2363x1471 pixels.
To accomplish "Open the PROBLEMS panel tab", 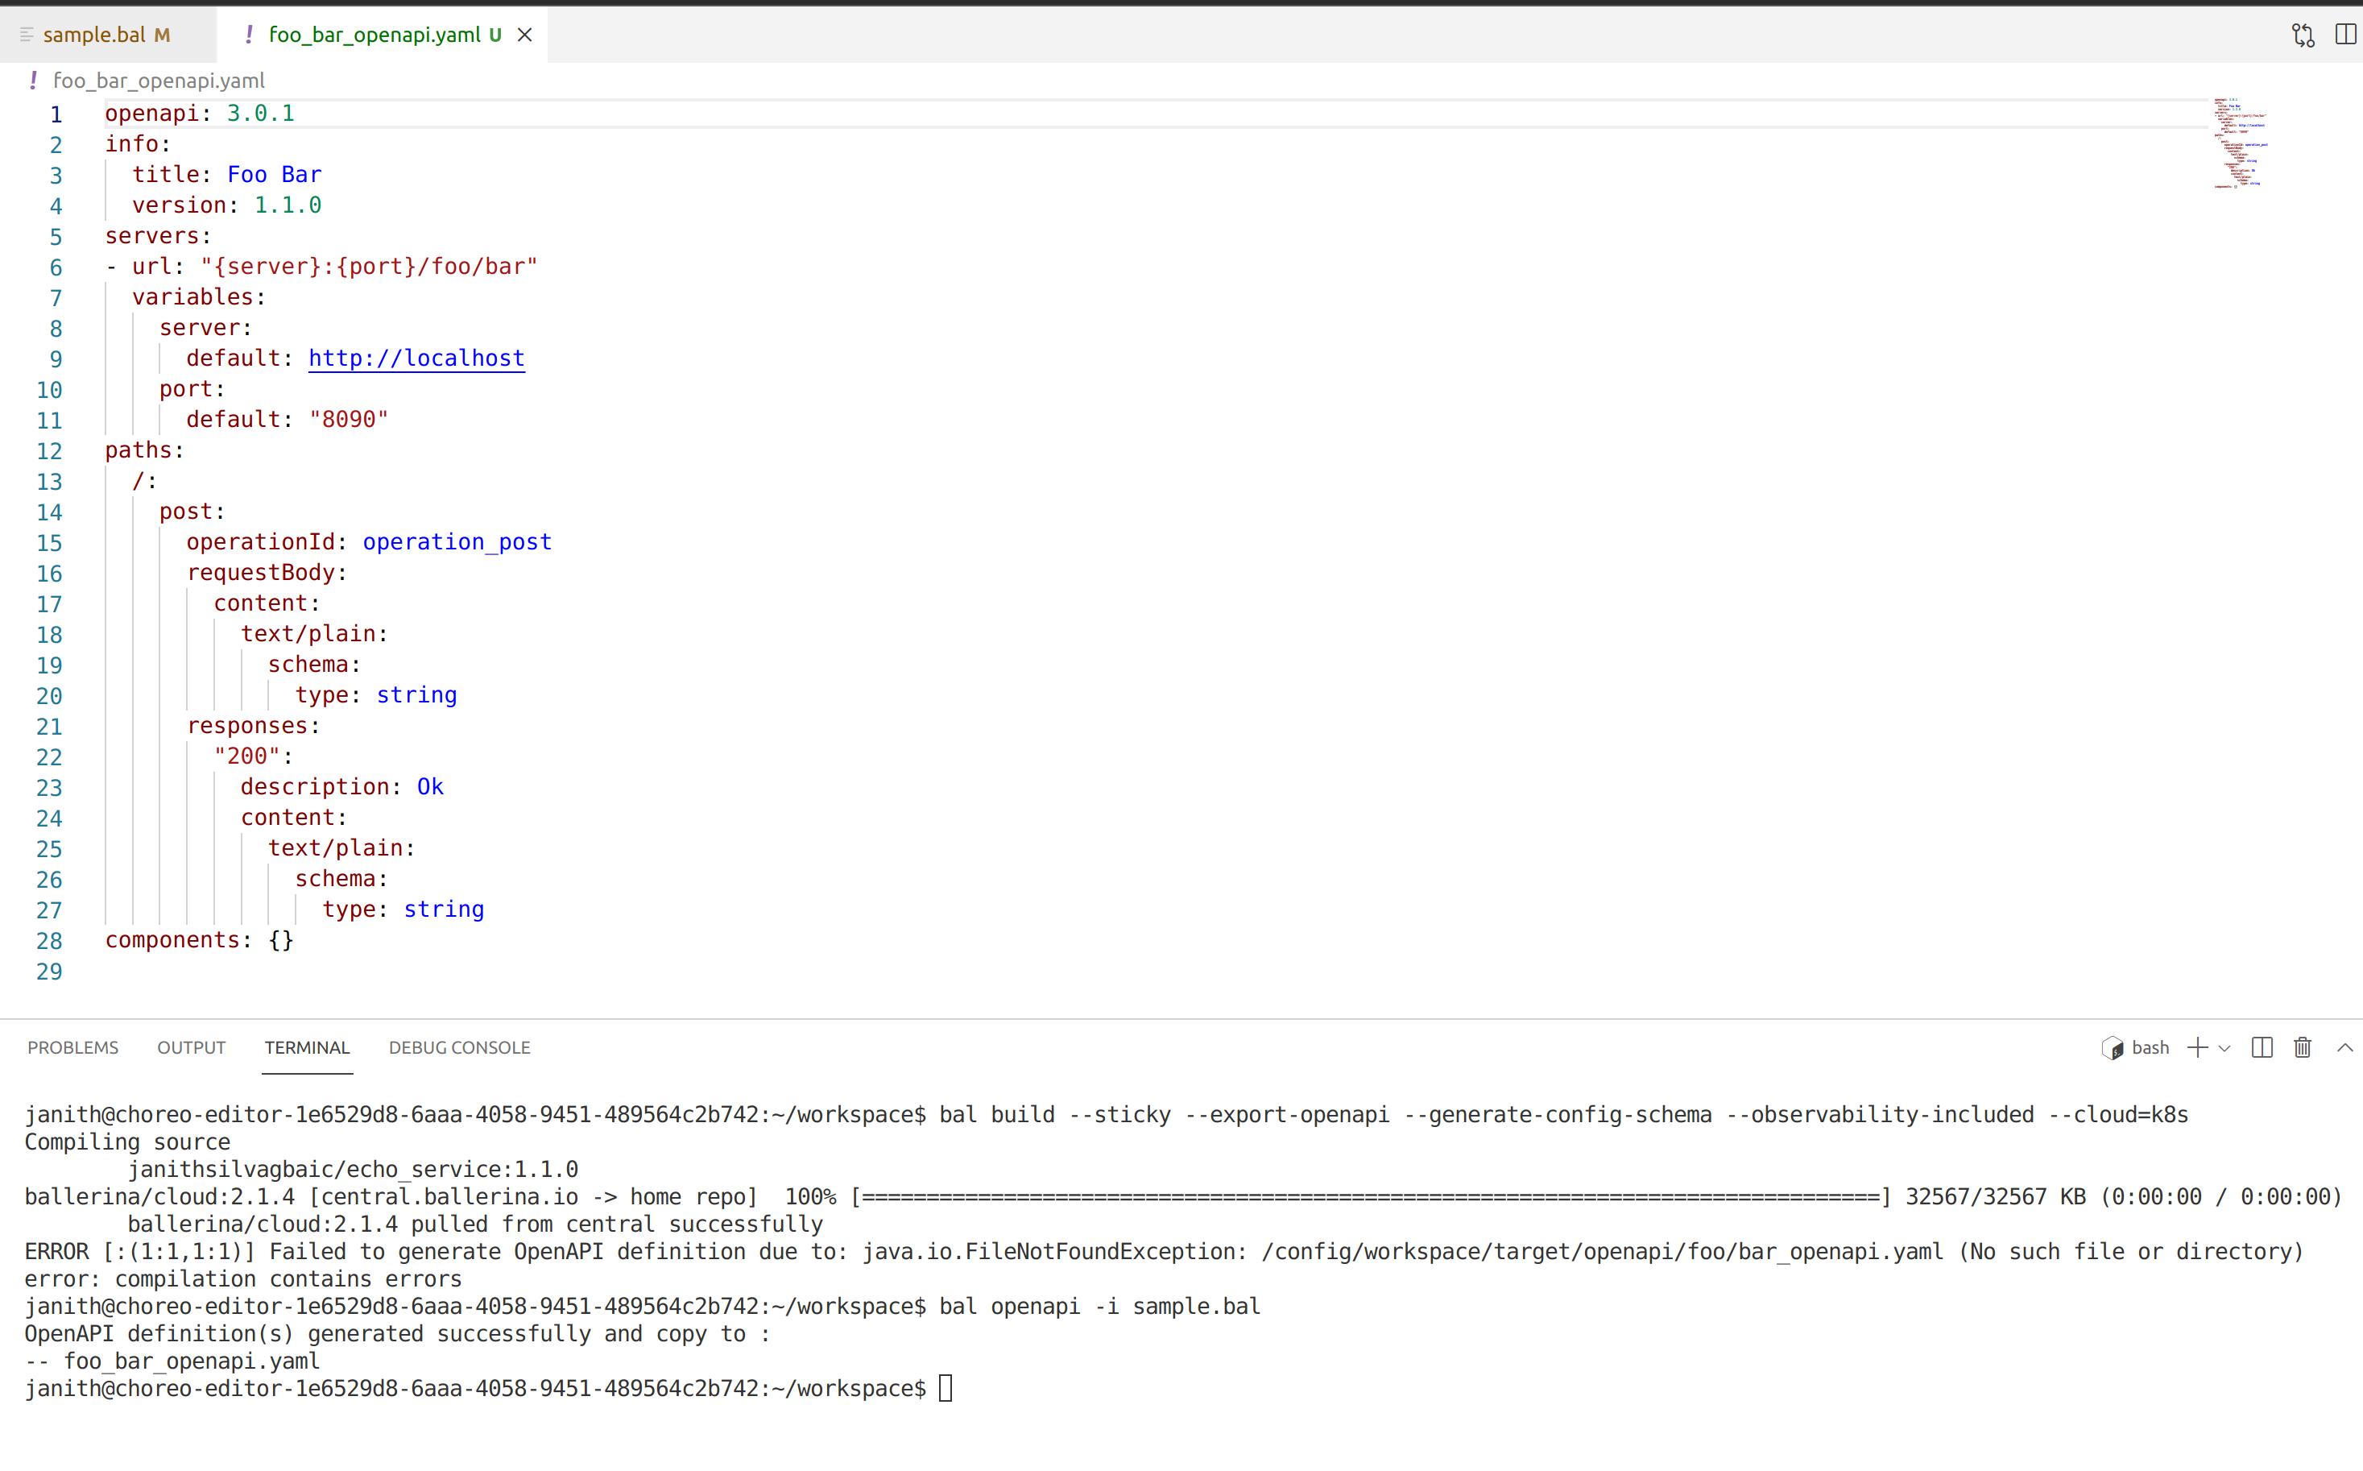I will [73, 1048].
